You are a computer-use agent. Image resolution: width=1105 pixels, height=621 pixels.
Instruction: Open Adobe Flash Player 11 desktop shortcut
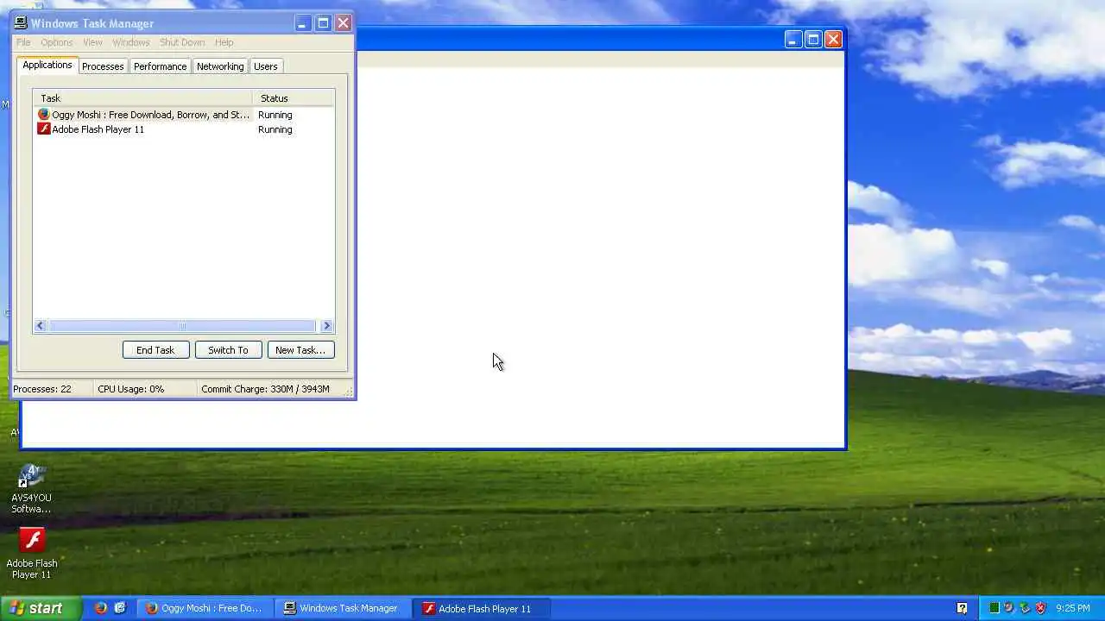32,553
